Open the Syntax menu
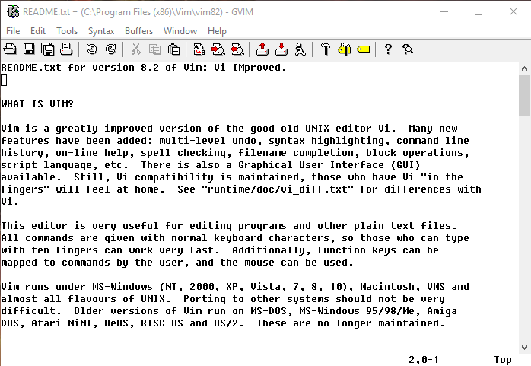 [101, 31]
